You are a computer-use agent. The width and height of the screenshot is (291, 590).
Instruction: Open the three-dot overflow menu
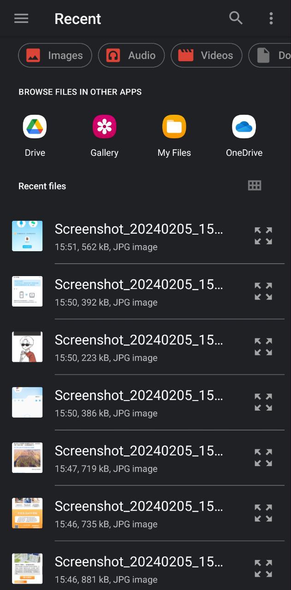pos(271,18)
